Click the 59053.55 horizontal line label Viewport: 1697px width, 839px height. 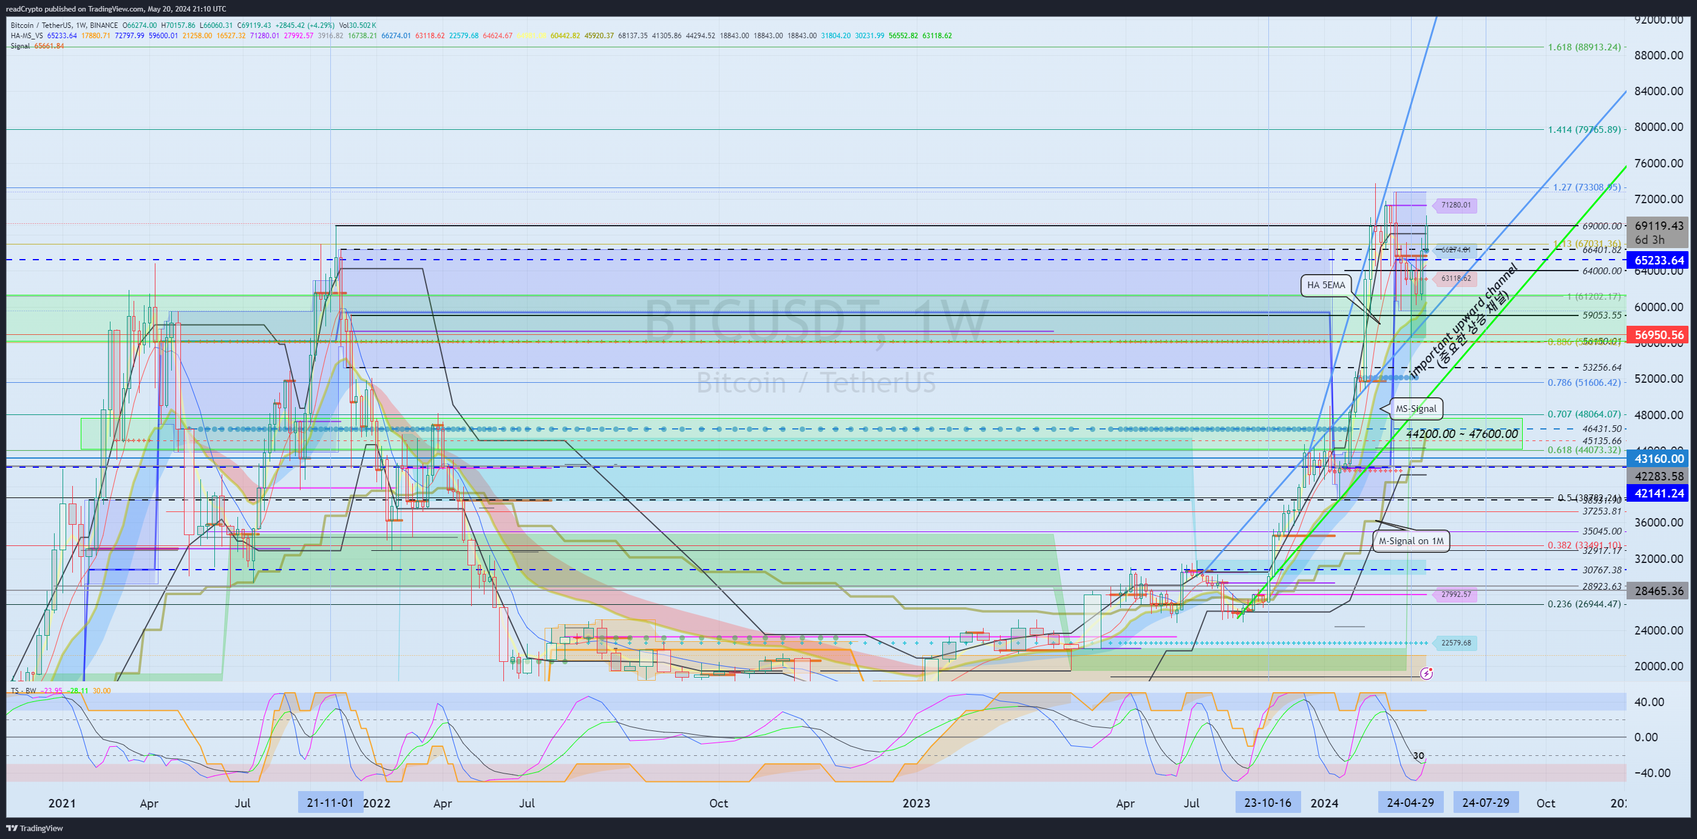point(1602,315)
